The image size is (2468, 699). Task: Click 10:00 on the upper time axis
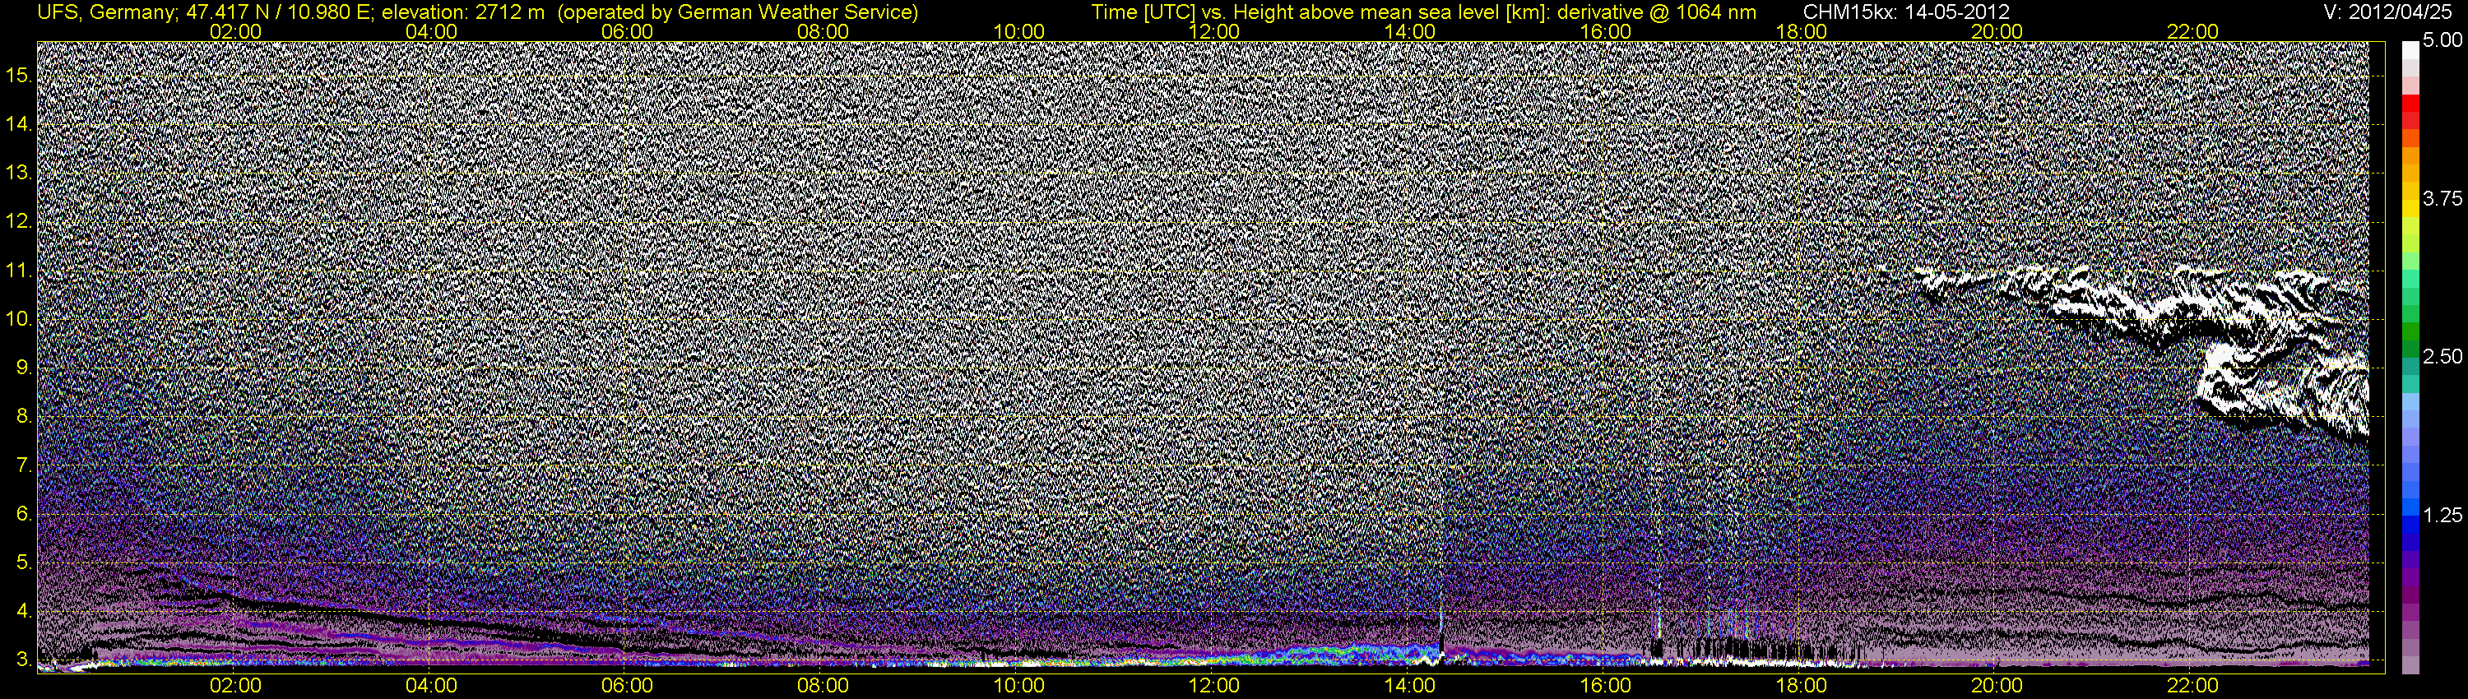1018,31
